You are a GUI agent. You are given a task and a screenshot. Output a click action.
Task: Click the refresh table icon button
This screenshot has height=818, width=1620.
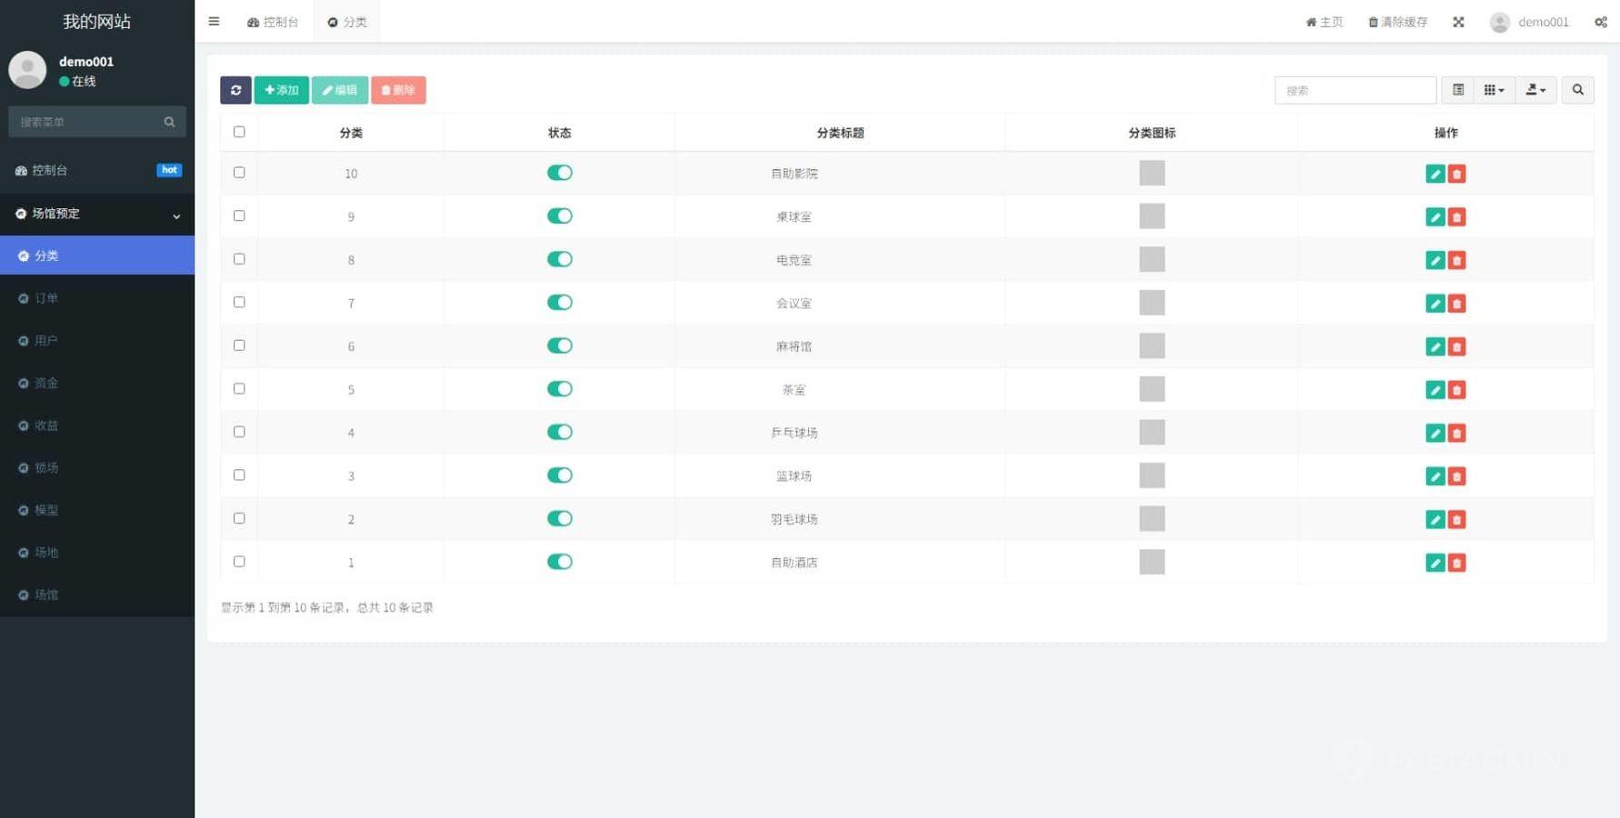pyautogui.click(x=235, y=90)
